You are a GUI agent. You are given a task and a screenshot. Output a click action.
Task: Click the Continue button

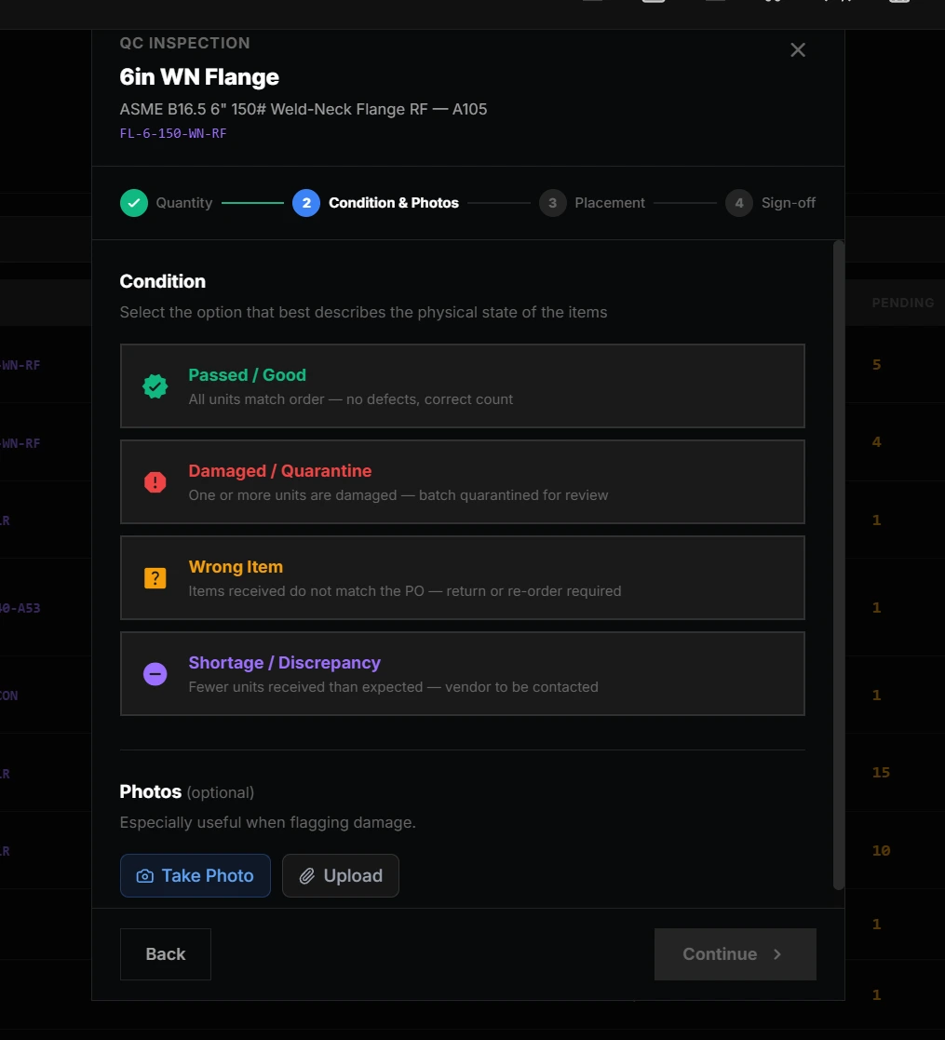pos(736,954)
